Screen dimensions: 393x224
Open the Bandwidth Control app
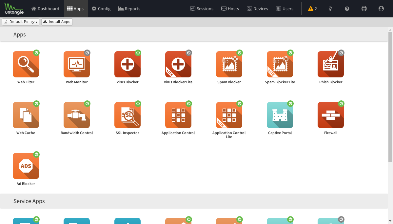tap(77, 115)
